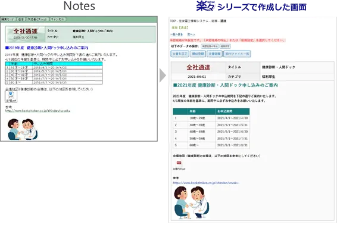Click the 2021年度 健康診断 green heading

pos(226,85)
